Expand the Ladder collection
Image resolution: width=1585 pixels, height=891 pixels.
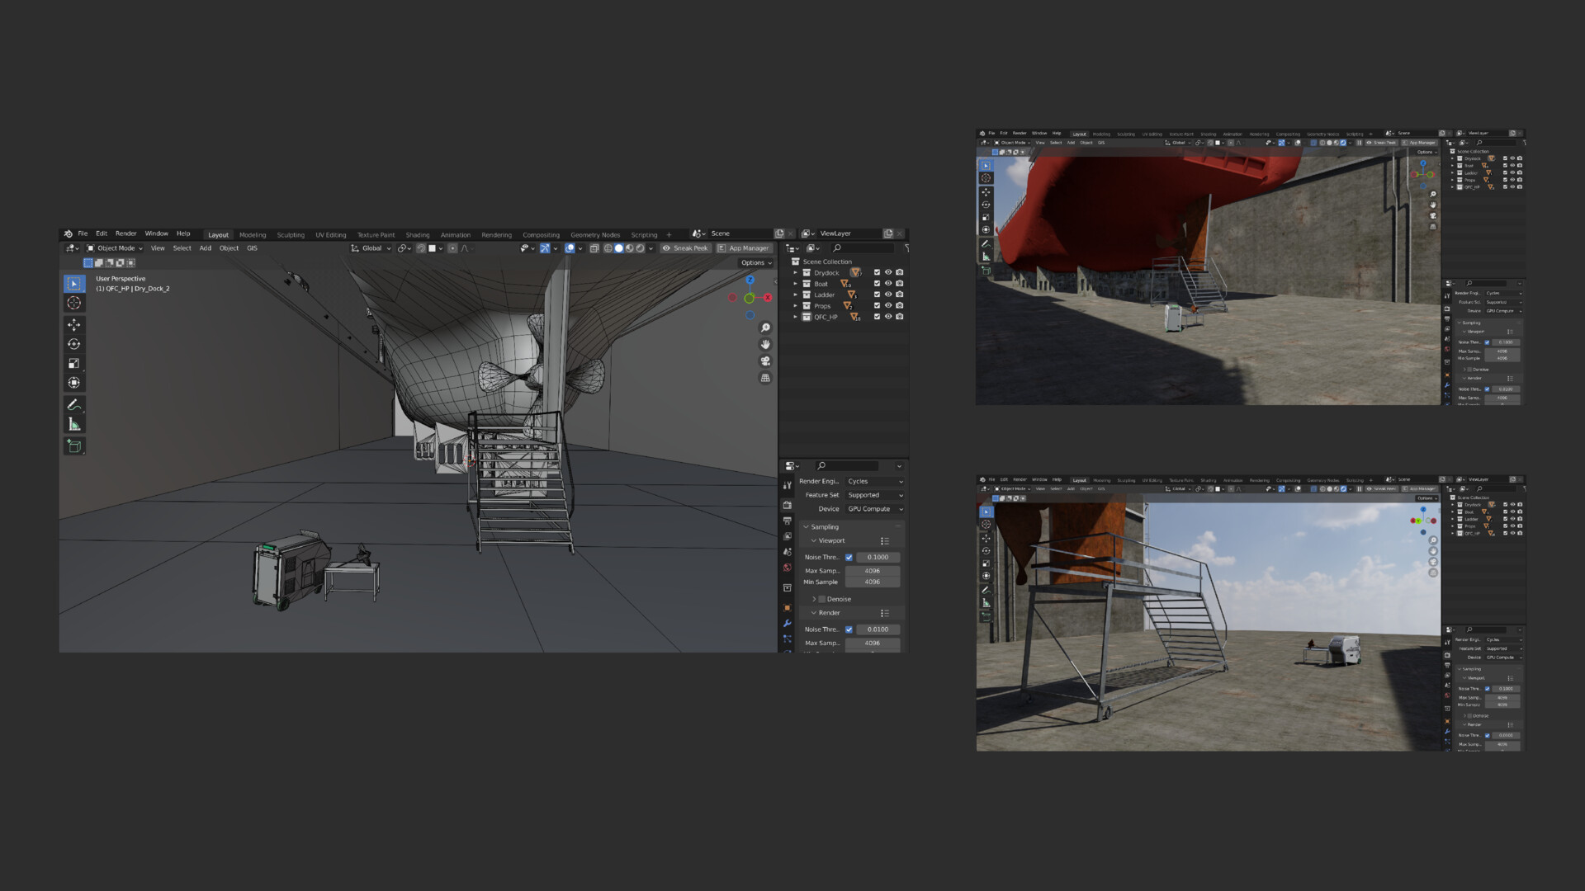[796, 295]
